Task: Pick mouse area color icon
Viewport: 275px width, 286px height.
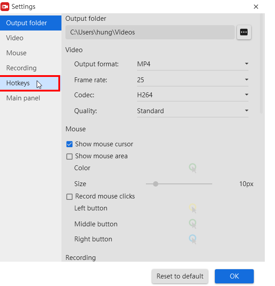Action: [x=193, y=168]
